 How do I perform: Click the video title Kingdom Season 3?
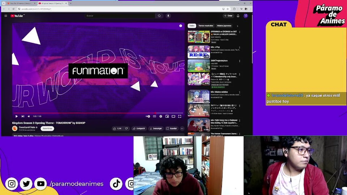(x=49, y=123)
